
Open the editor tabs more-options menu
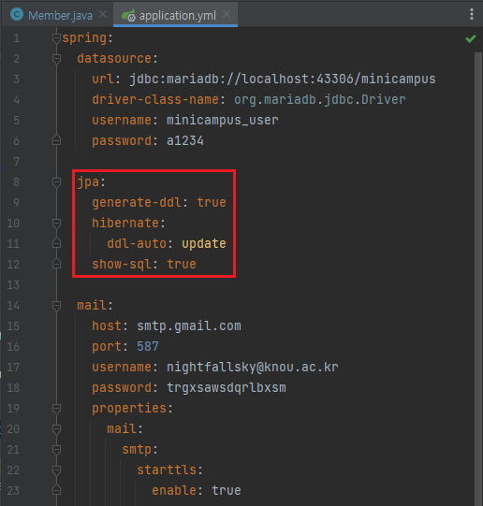pos(472,14)
